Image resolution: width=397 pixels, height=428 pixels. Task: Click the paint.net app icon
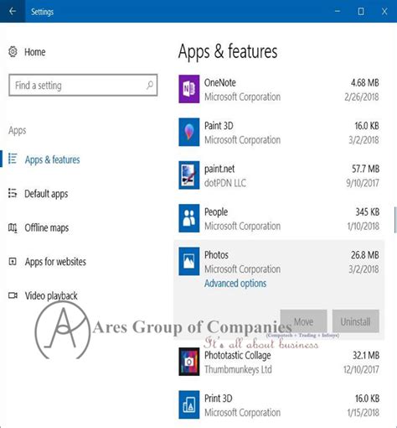[x=189, y=175]
